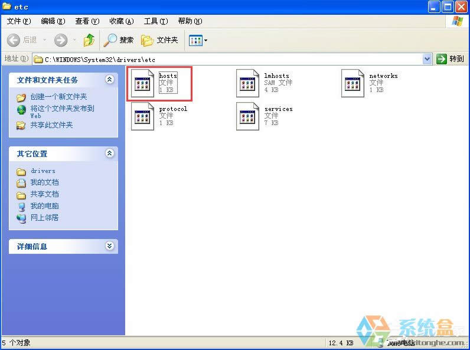470x350 pixels.
Task: Open the Forward button history dropdown
Action: [74, 40]
